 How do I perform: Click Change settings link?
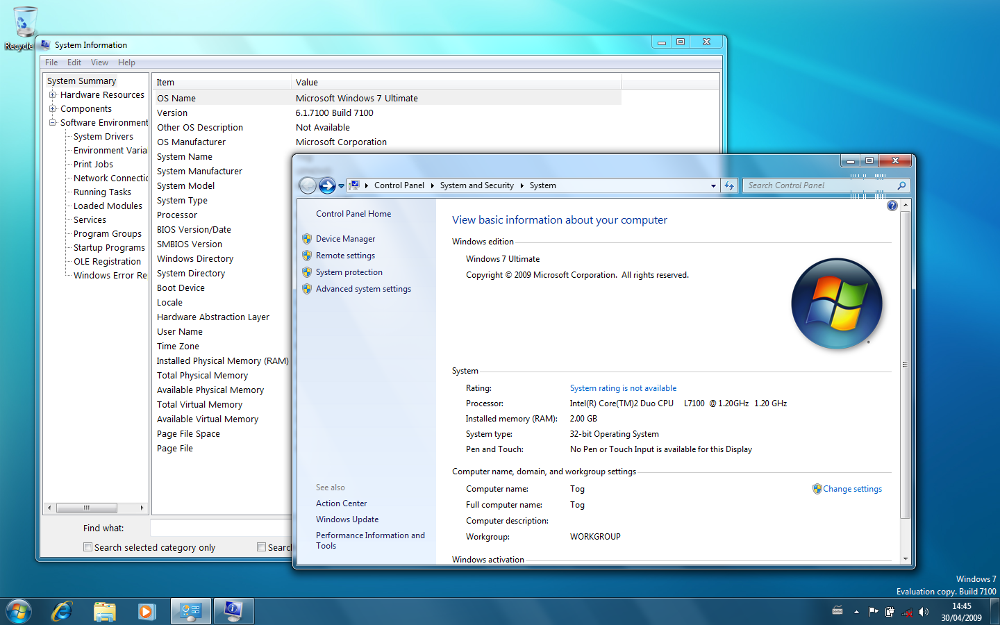[x=852, y=489]
